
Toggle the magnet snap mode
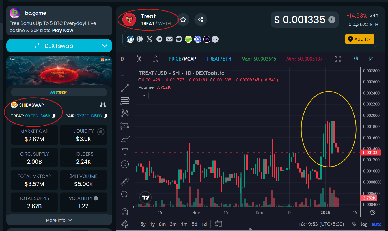[x=125, y=211]
